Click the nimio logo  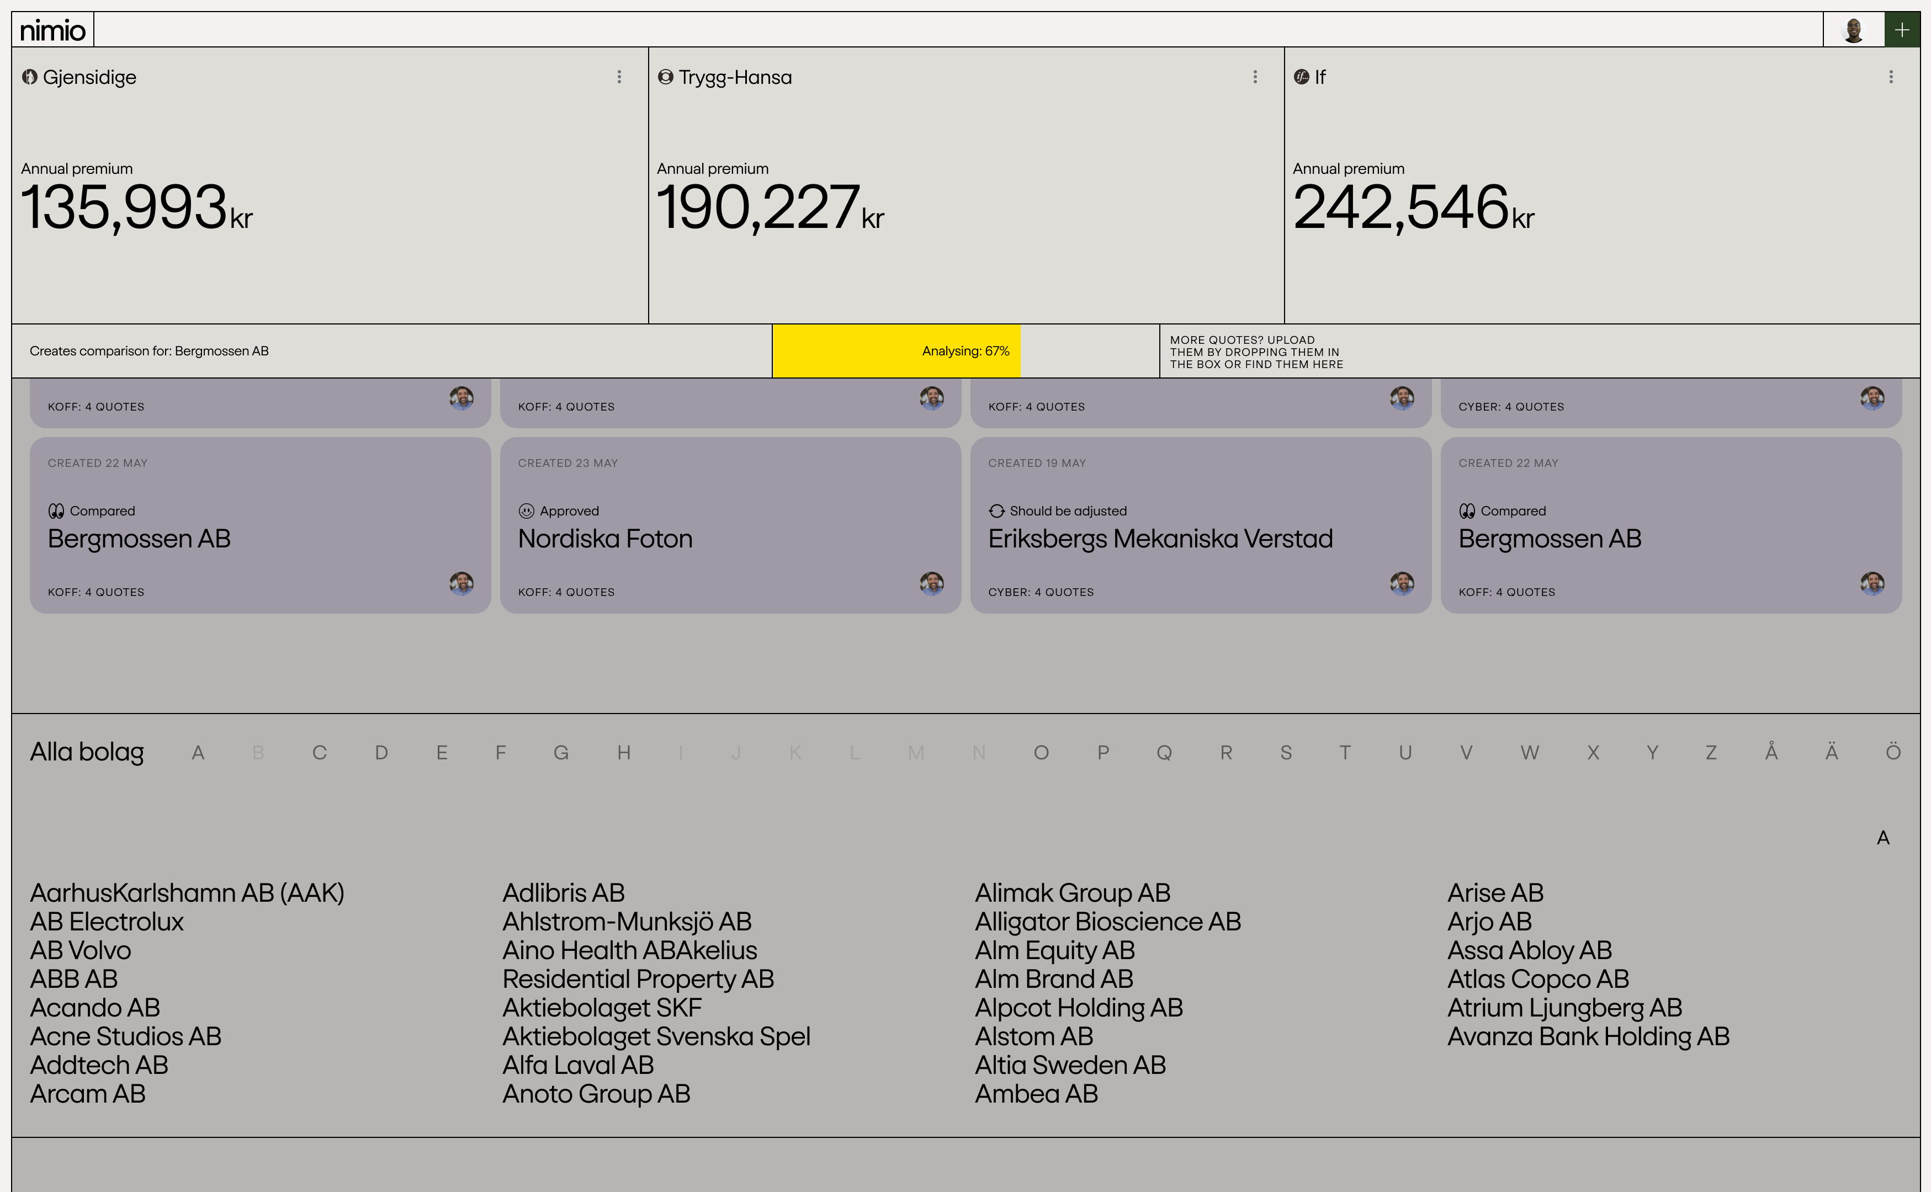[52, 30]
